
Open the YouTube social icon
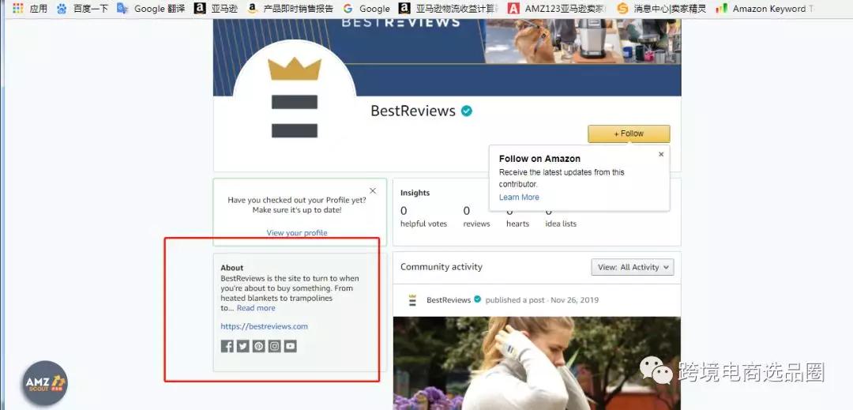click(291, 346)
